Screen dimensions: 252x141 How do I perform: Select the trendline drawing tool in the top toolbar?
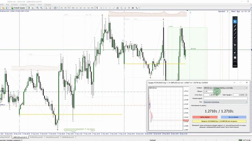114,8
